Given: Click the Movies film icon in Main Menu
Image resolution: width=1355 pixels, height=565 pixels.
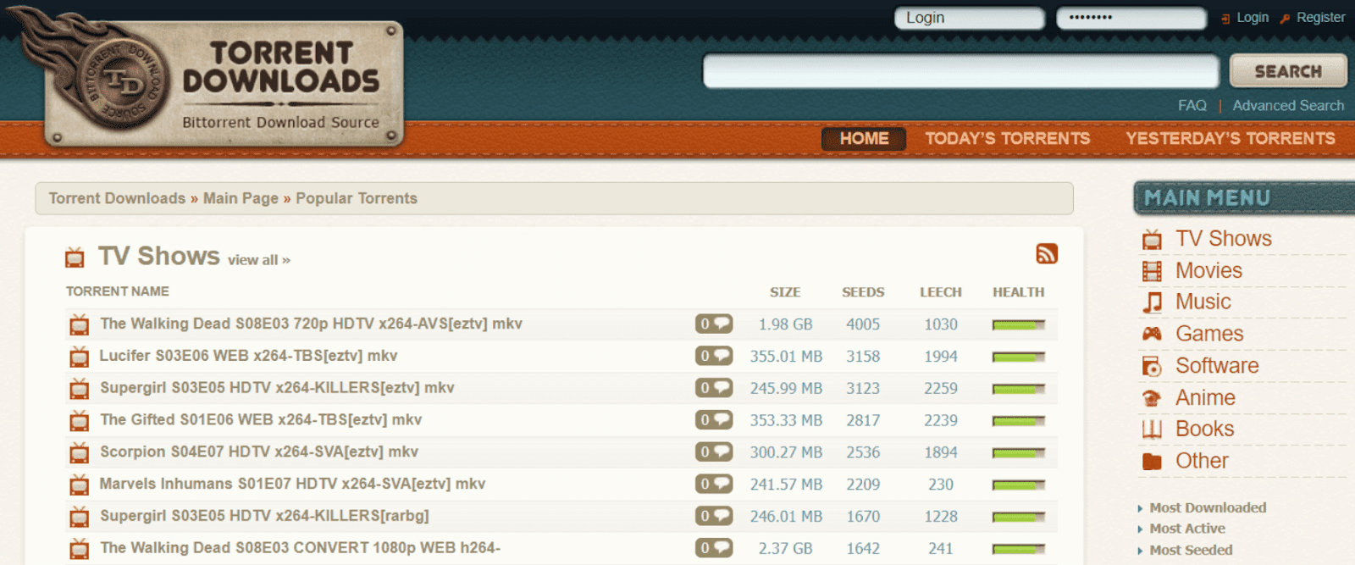Looking at the screenshot, I should pyautogui.click(x=1152, y=271).
